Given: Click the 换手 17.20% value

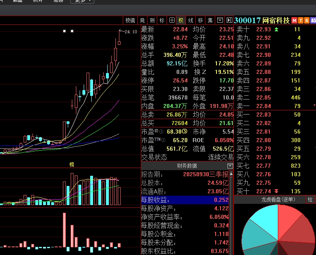Looking at the screenshot, I should [224, 63].
